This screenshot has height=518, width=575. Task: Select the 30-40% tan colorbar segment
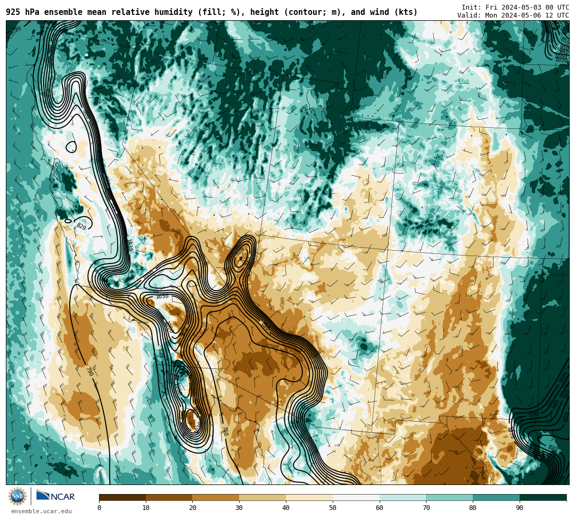[262, 497]
